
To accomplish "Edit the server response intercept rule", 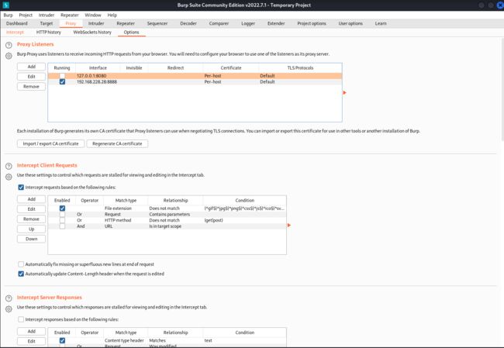I will point(31,341).
